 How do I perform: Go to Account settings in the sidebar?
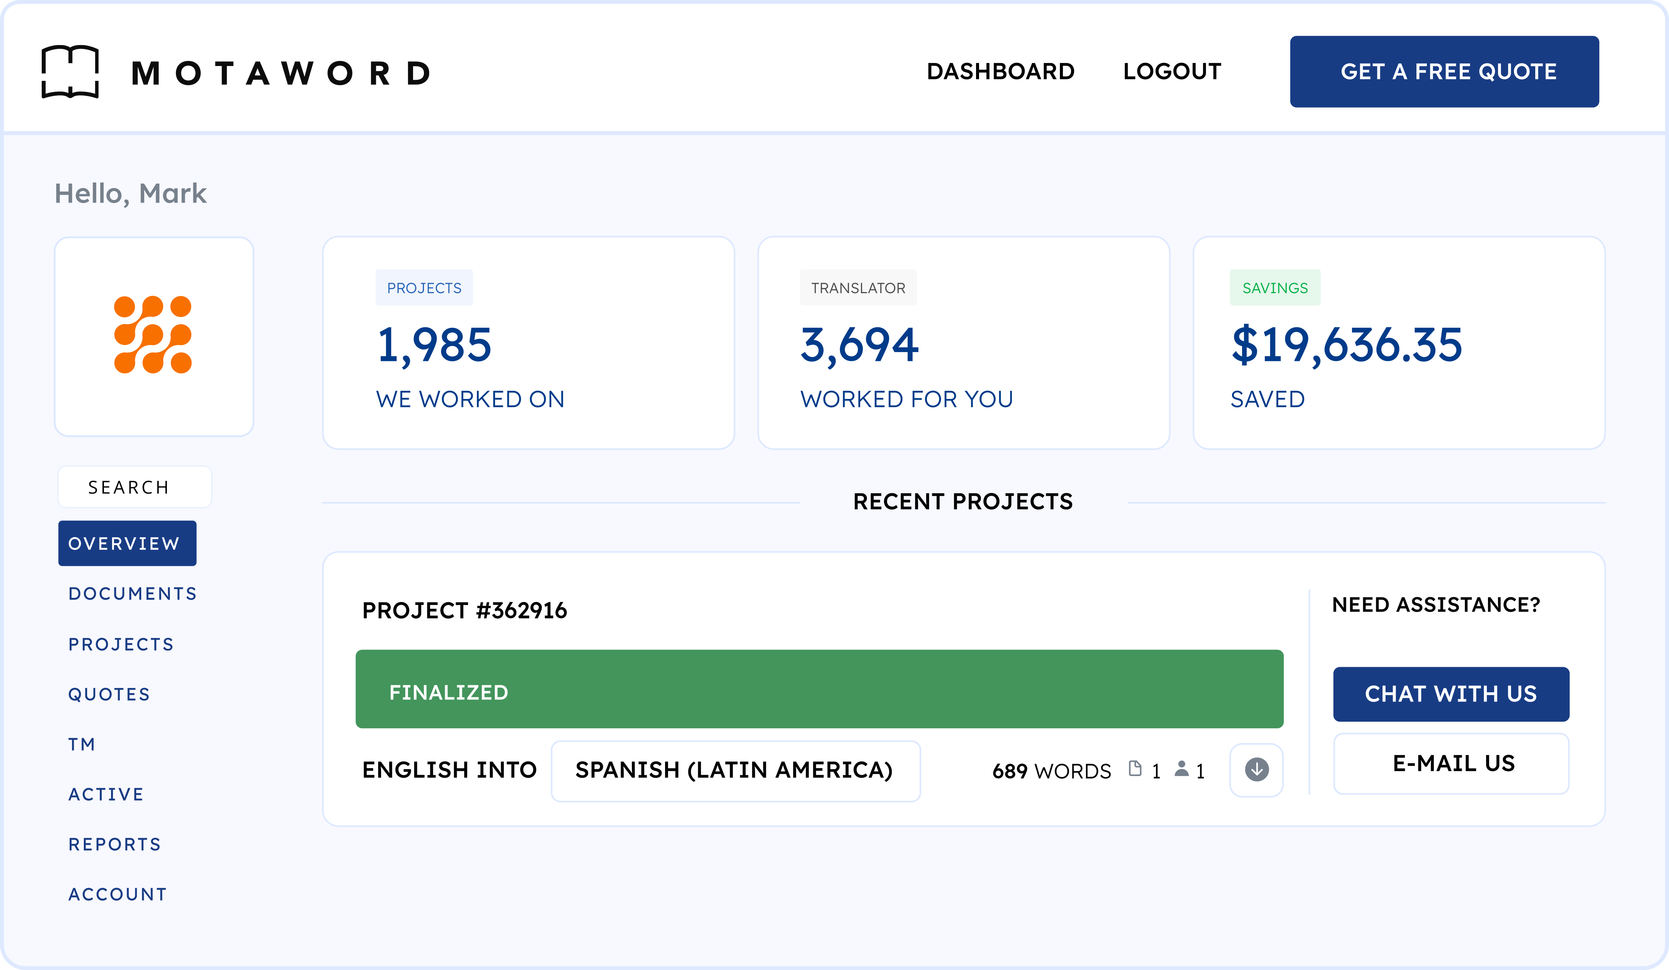pyautogui.click(x=118, y=894)
